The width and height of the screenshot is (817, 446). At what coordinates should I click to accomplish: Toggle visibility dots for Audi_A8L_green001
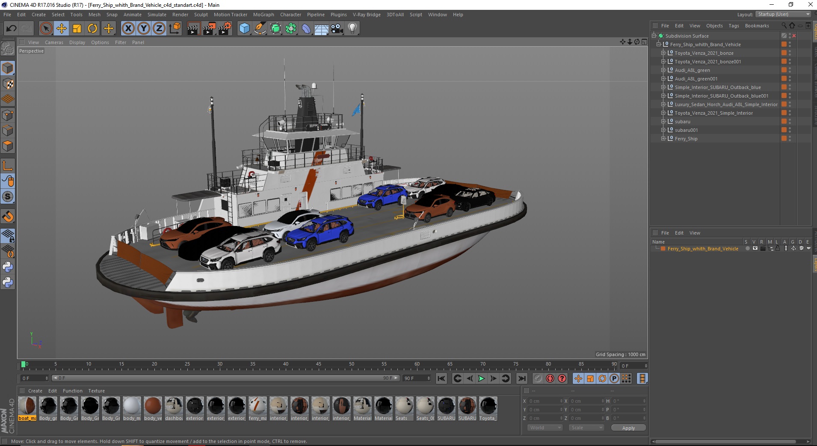(790, 79)
